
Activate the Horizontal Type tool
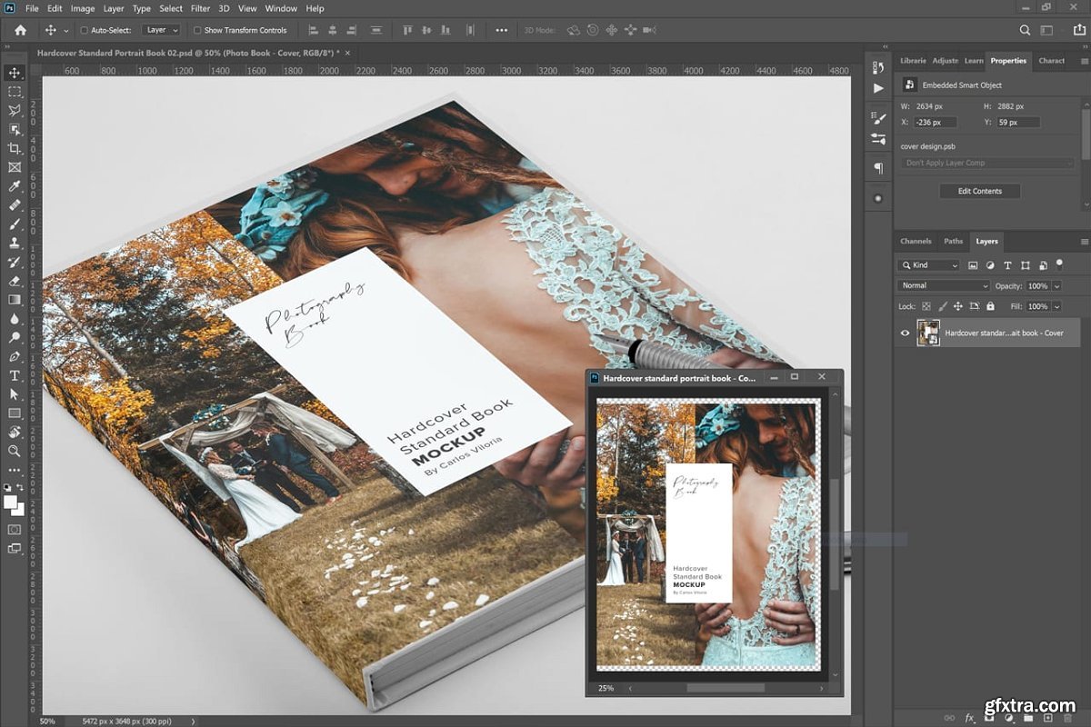click(15, 375)
